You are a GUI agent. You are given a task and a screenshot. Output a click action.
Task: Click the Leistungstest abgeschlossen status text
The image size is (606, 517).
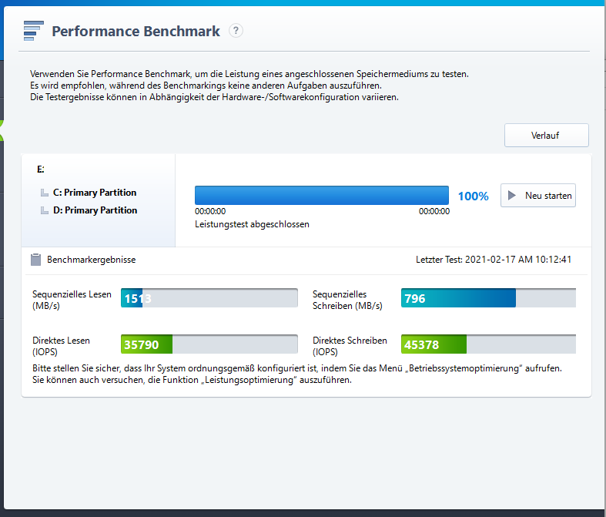click(x=252, y=224)
